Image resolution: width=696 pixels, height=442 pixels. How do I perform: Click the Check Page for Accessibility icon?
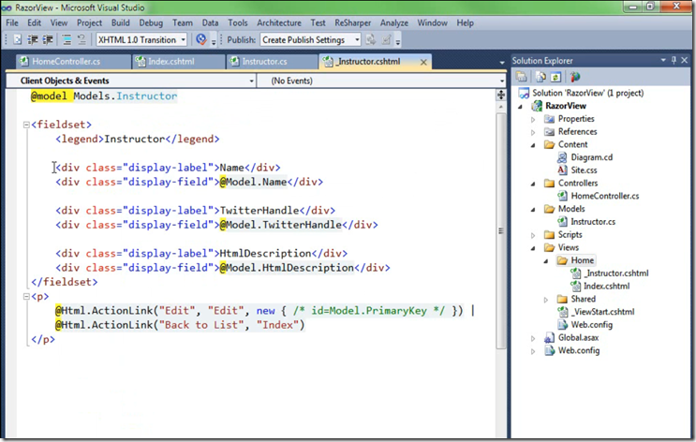(x=201, y=39)
